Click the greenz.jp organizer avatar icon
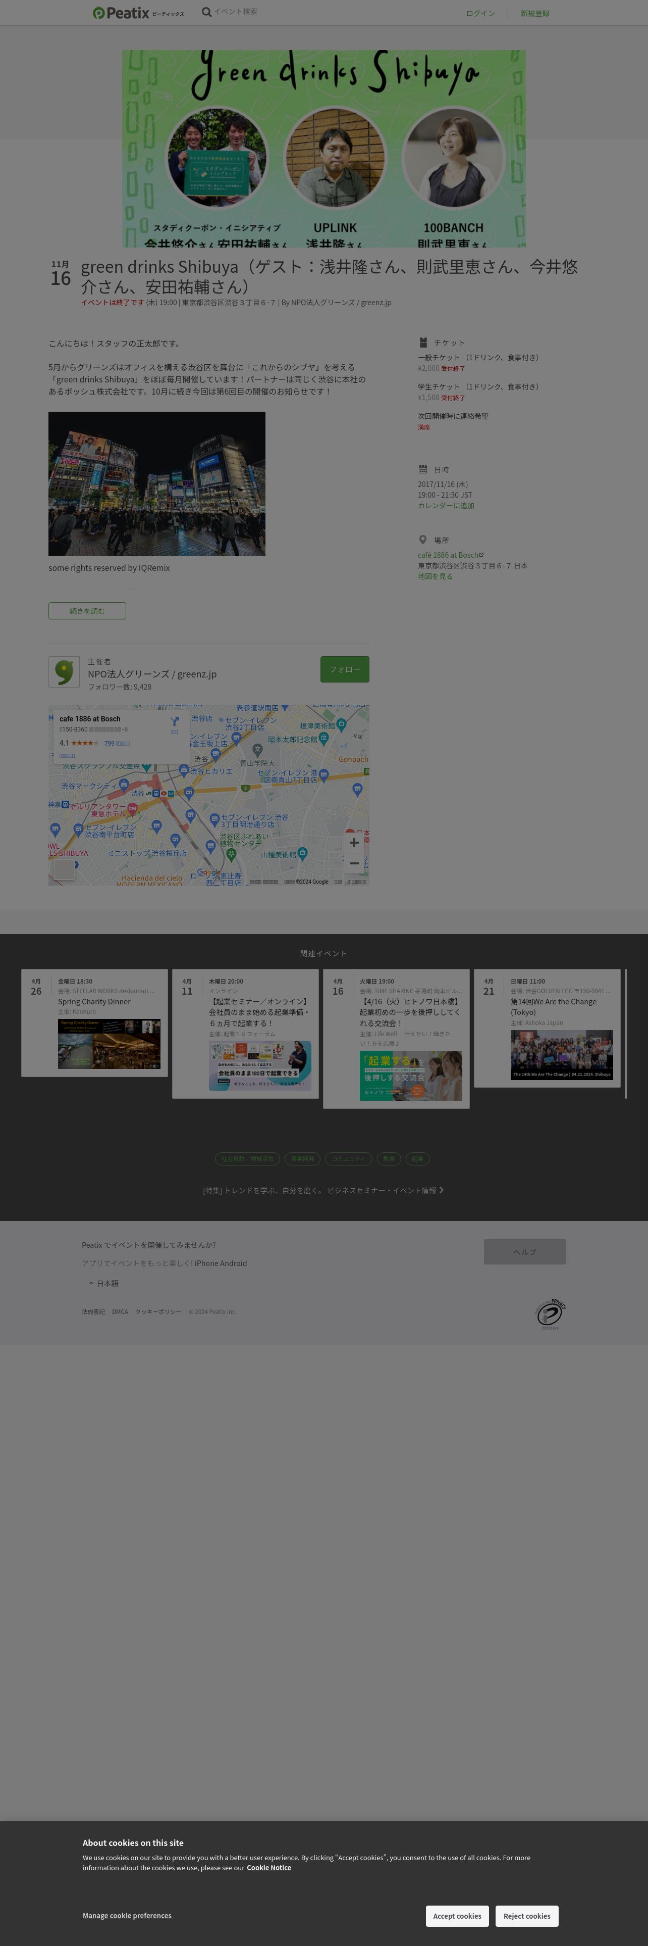The image size is (648, 1946). pyautogui.click(x=64, y=671)
